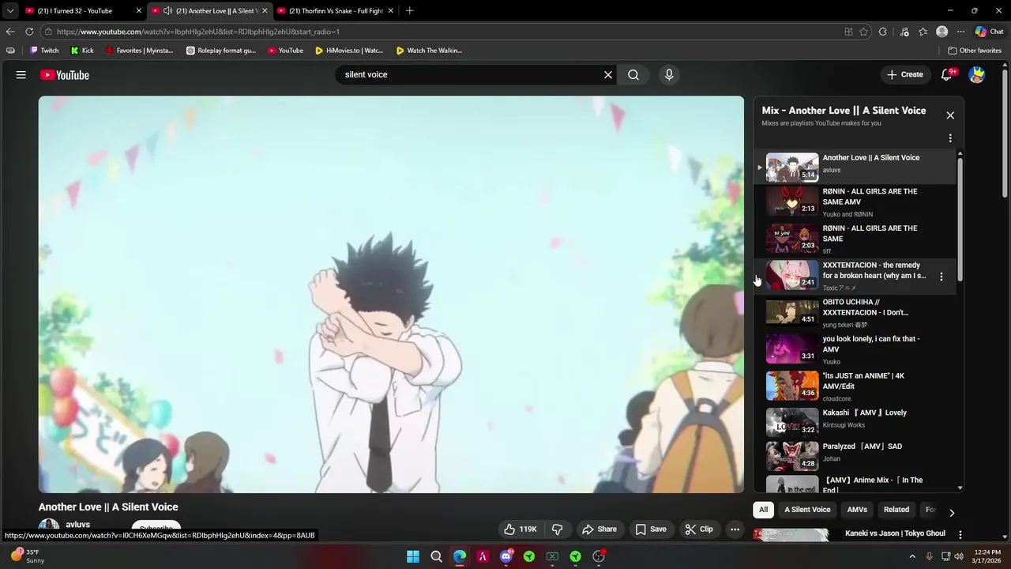Viewport: 1011px width, 569px height.
Task: Open the volume icon in system tray
Action: [x=959, y=556]
